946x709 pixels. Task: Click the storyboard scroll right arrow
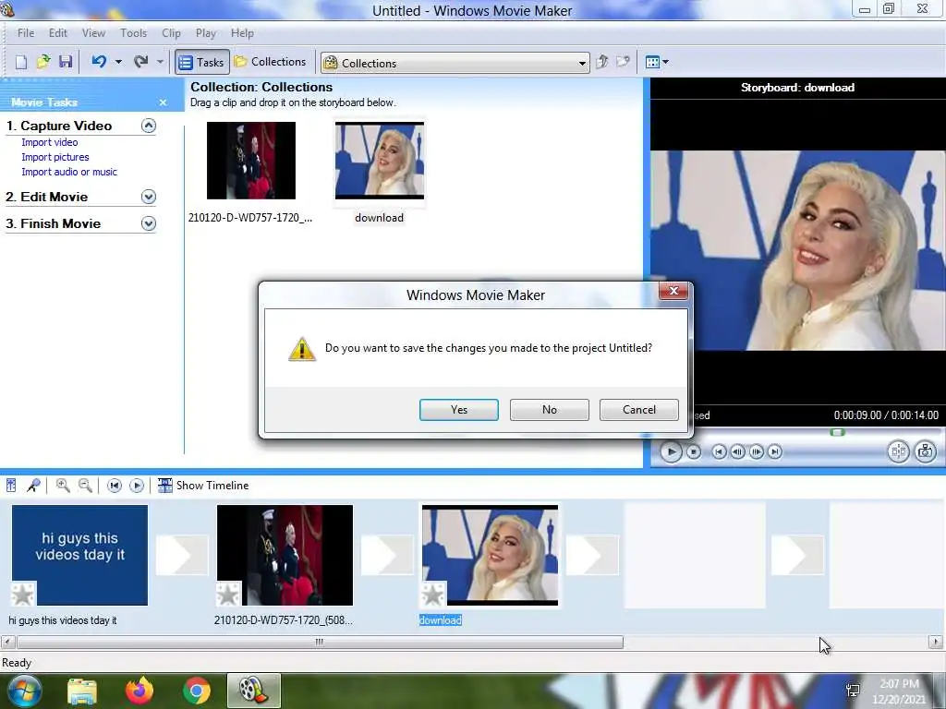[936, 643]
